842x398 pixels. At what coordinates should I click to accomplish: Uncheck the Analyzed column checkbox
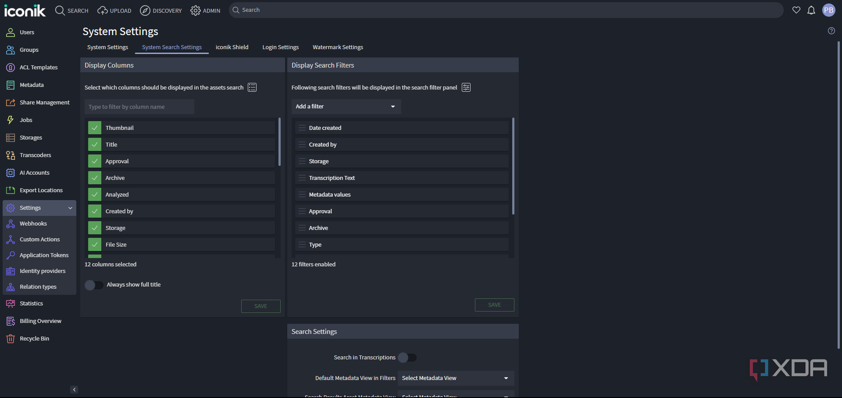pyautogui.click(x=95, y=194)
